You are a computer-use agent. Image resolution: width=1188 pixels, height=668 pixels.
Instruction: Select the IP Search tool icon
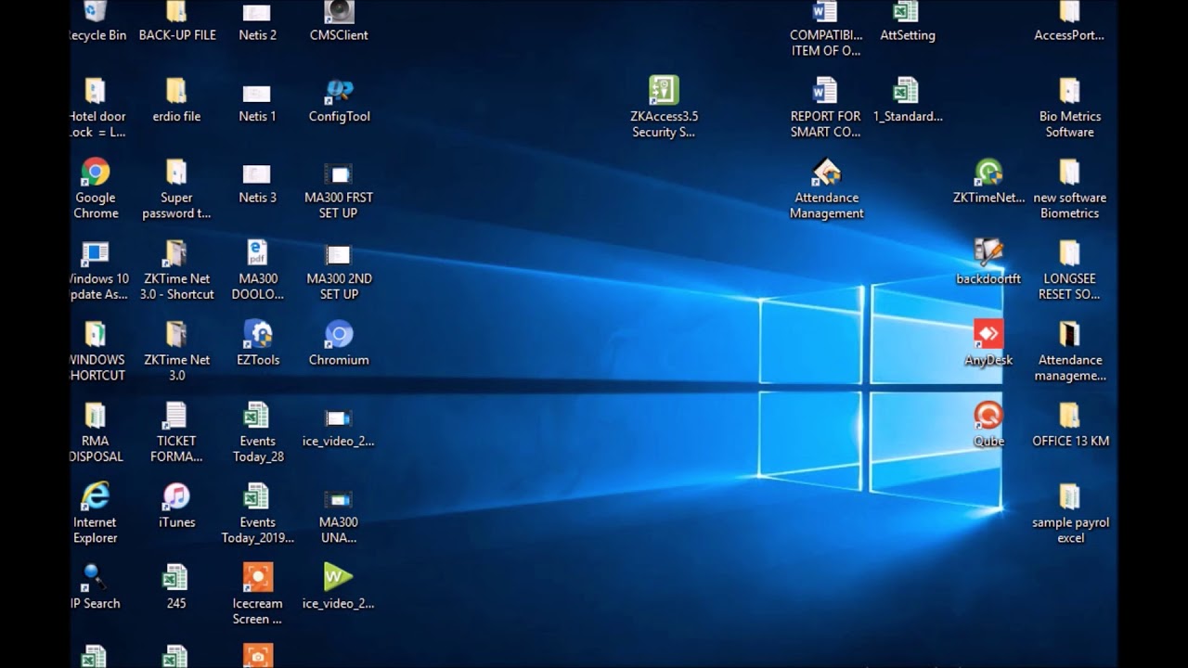[96, 587]
